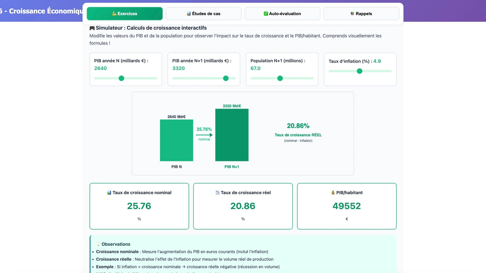The height and width of the screenshot is (273, 486).
Task: Click the PIB N+1 bar in the chart
Action: (231, 135)
